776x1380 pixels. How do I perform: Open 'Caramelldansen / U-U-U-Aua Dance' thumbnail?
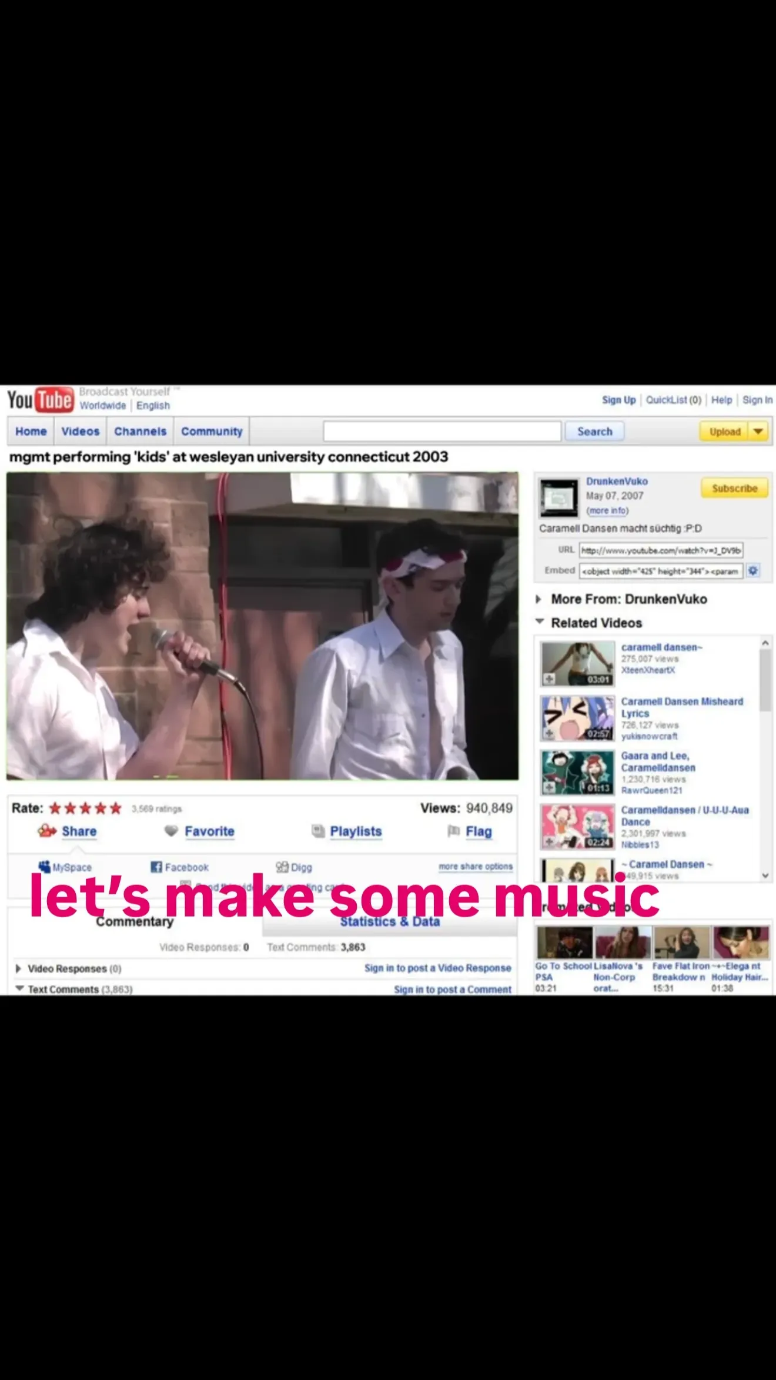coord(577,826)
